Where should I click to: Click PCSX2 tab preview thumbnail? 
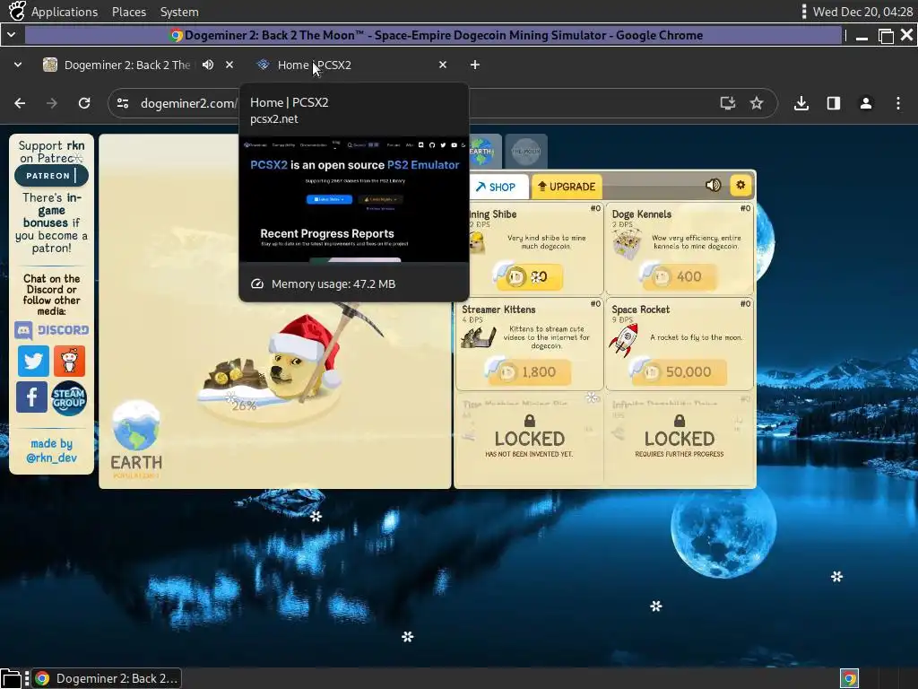pos(354,199)
